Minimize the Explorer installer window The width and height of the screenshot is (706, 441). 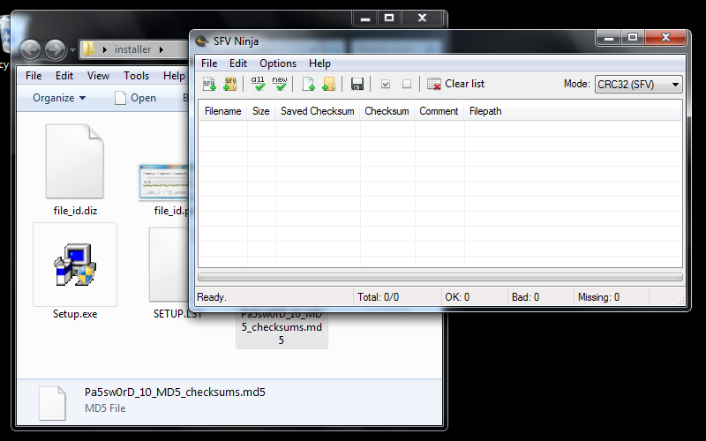(365, 19)
